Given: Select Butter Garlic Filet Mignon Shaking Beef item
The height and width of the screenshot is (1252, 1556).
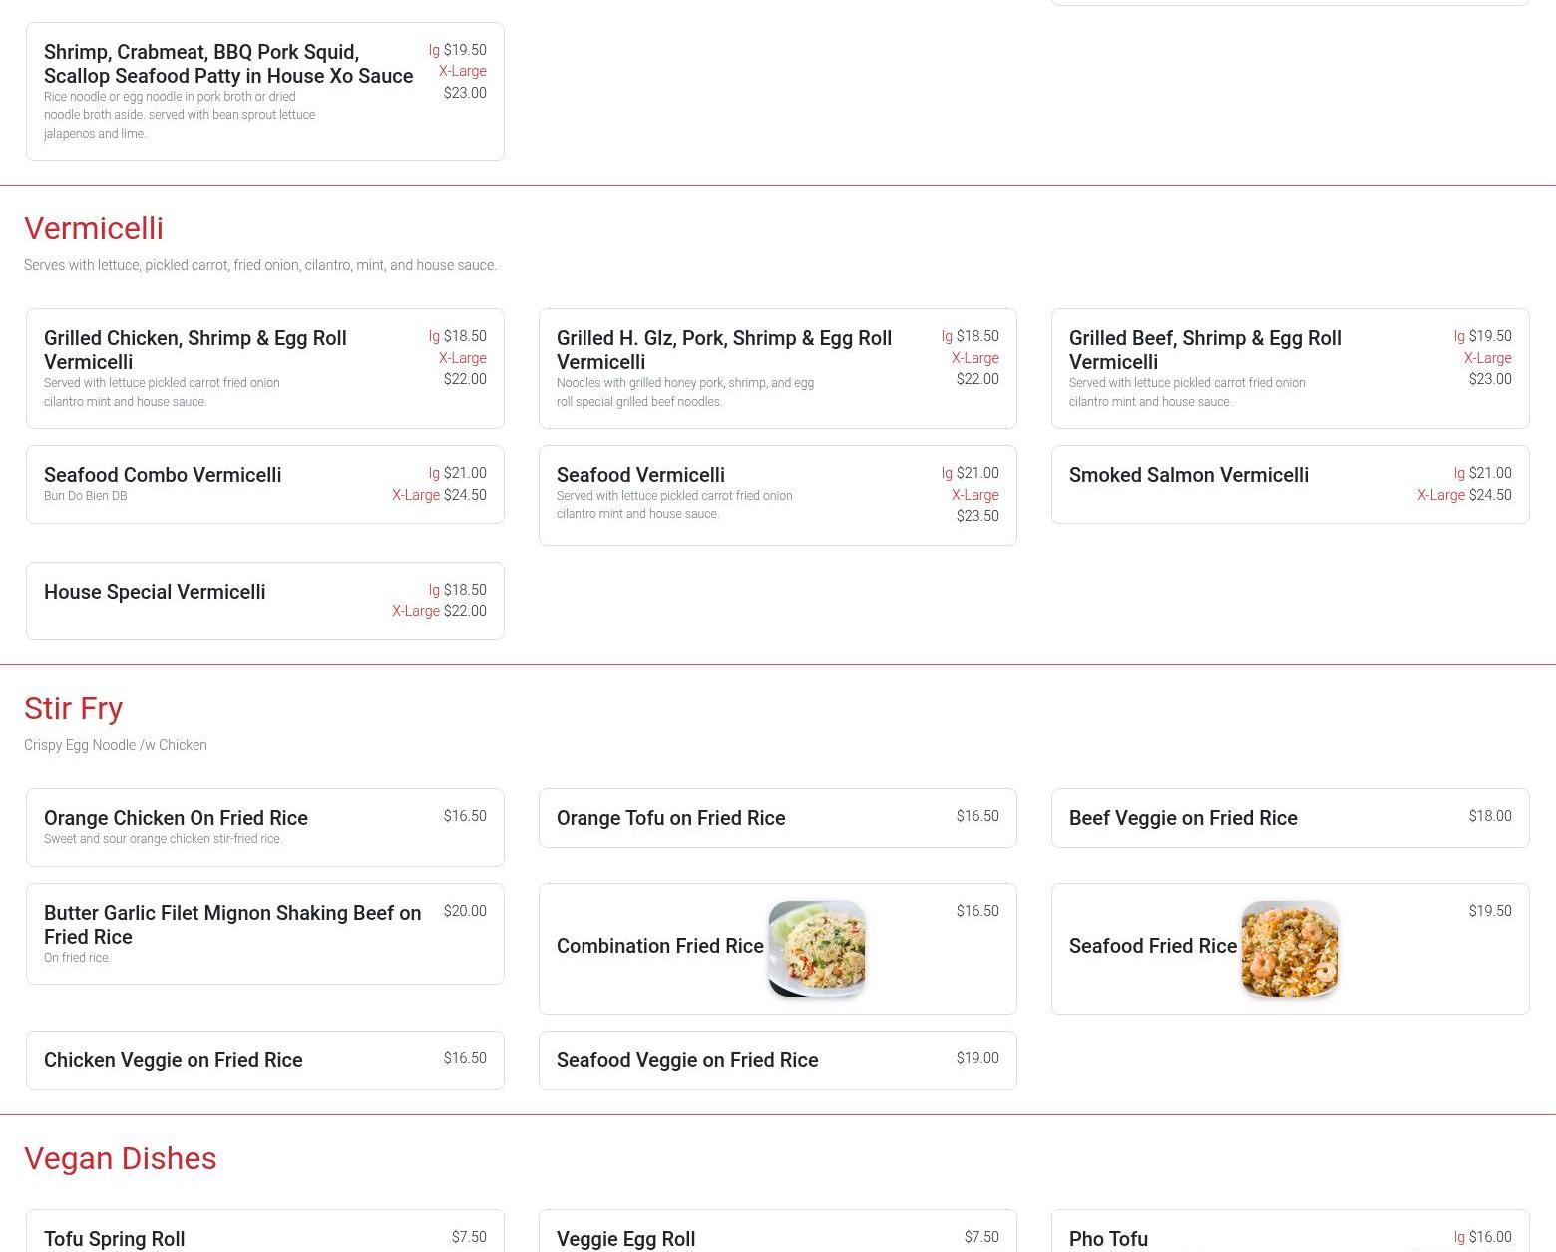Looking at the screenshot, I should click(x=265, y=934).
